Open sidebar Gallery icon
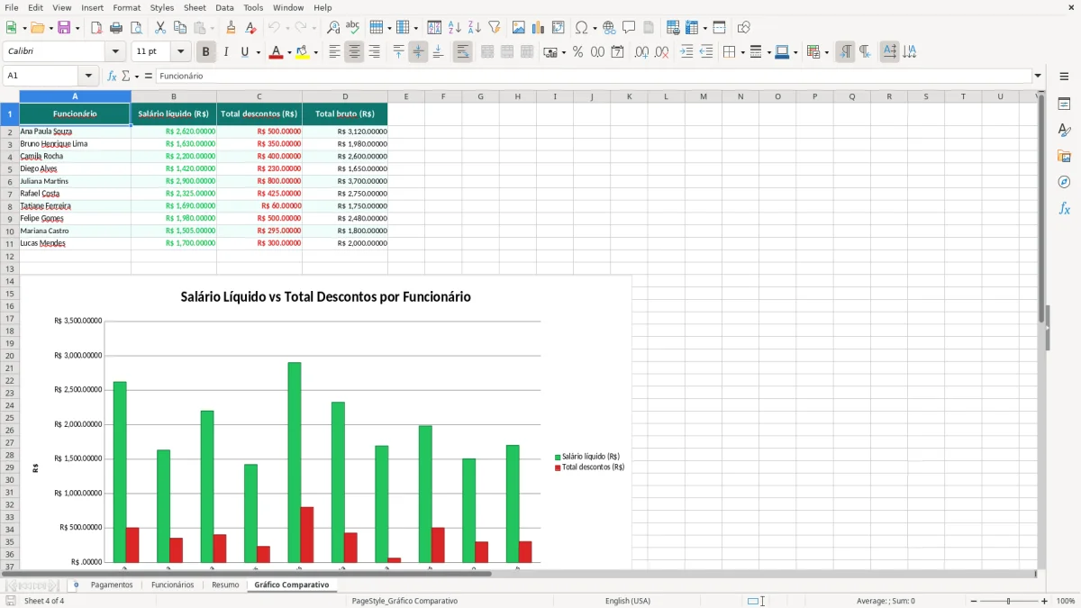Image resolution: width=1081 pixels, height=608 pixels. (x=1064, y=156)
